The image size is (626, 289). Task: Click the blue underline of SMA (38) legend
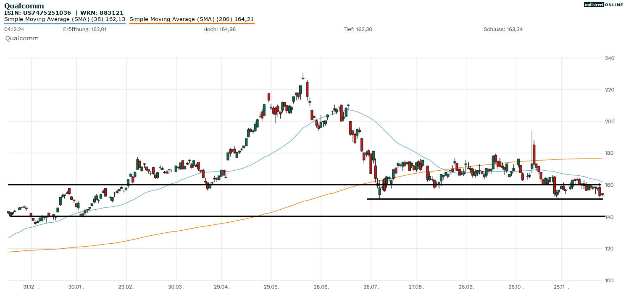pos(65,23)
